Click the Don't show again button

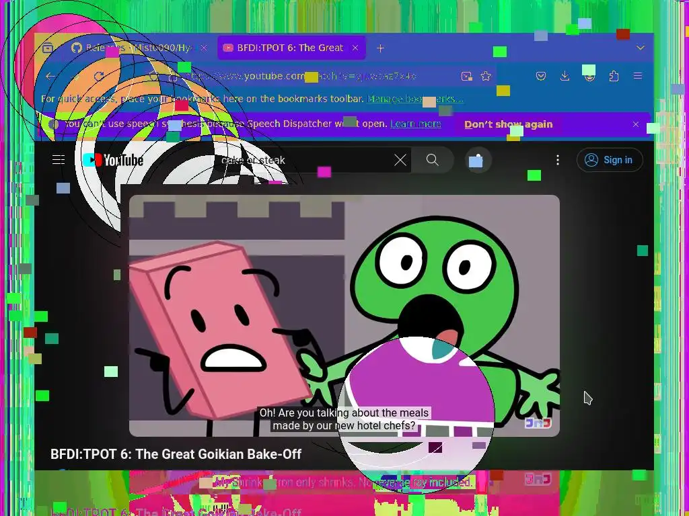(x=509, y=124)
